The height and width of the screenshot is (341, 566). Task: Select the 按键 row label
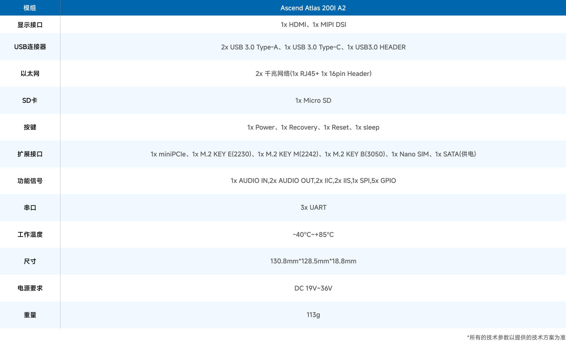point(30,127)
